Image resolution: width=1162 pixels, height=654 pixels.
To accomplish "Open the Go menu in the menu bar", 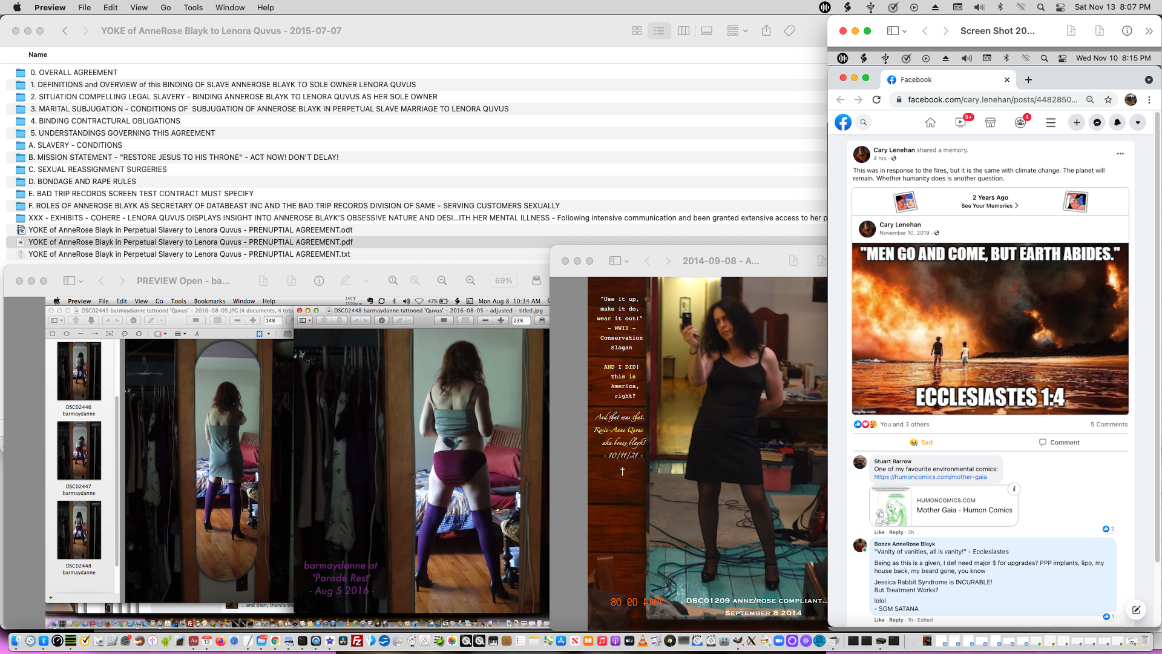I will (165, 7).
